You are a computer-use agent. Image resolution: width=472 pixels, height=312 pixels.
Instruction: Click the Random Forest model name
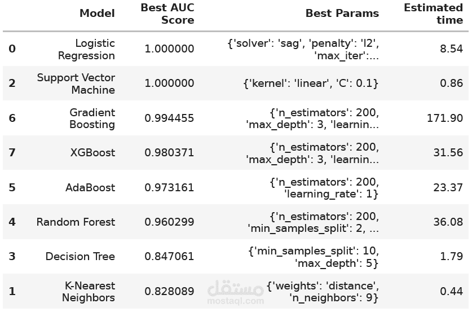point(76,222)
